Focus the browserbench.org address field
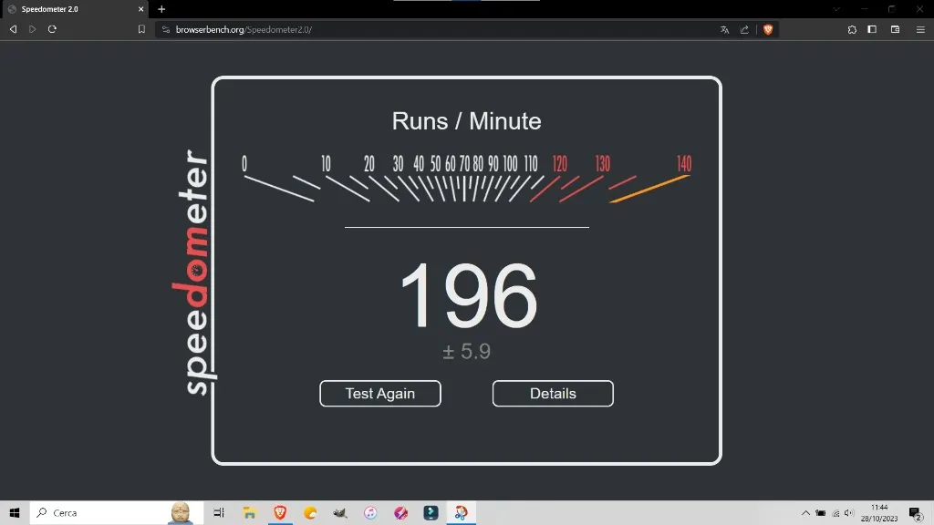Screen dimensions: 934x525 (441, 30)
